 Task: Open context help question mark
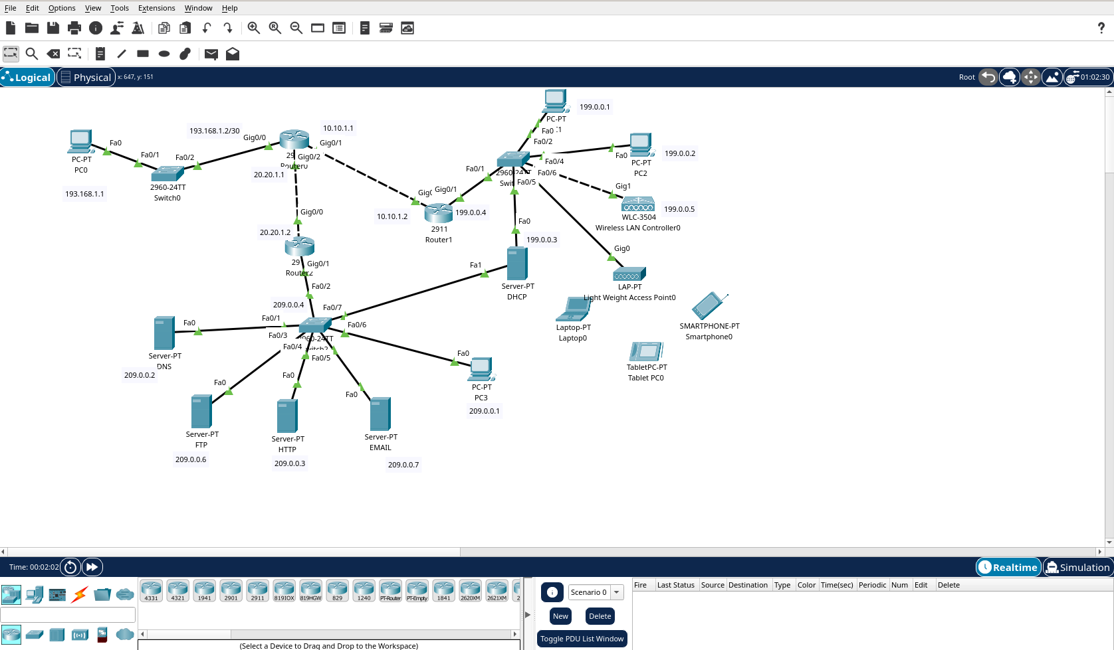point(1101,28)
